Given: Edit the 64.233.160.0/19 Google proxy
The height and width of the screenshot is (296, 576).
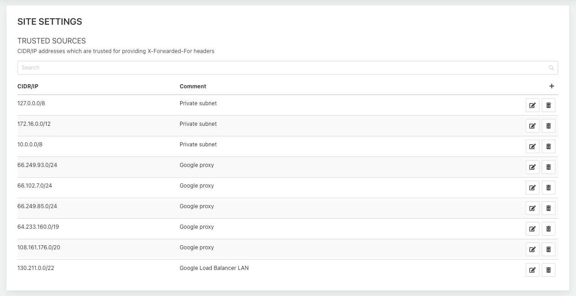Looking at the screenshot, I should click(532, 229).
